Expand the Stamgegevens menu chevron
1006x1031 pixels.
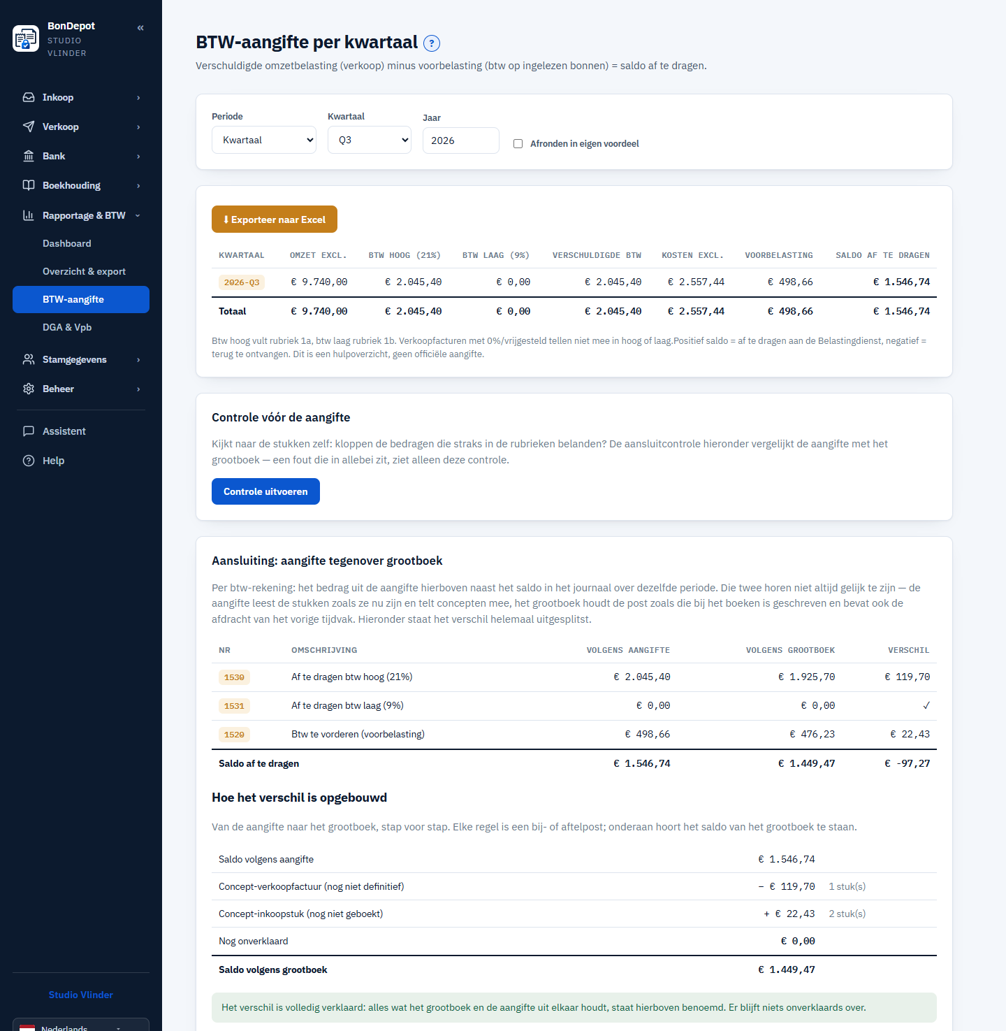tap(138, 359)
